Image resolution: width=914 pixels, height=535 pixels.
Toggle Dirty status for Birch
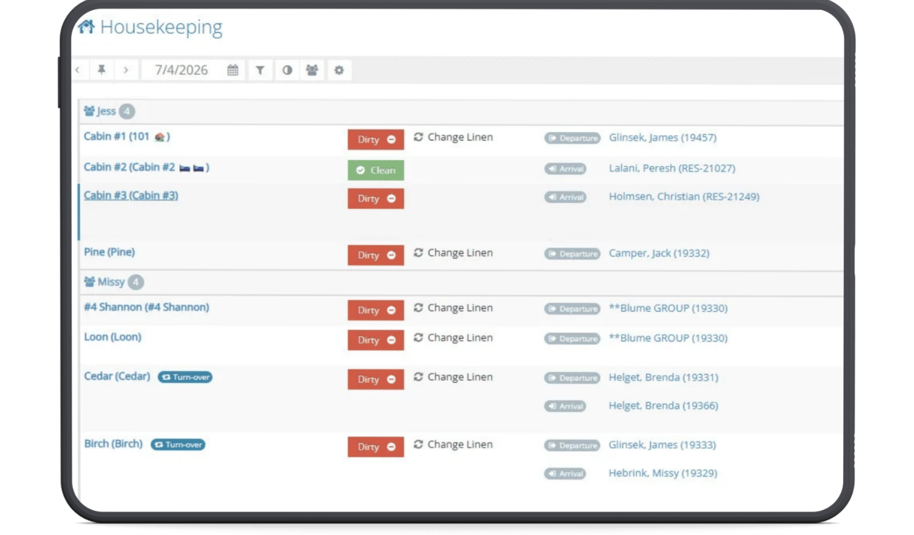pyautogui.click(x=376, y=446)
